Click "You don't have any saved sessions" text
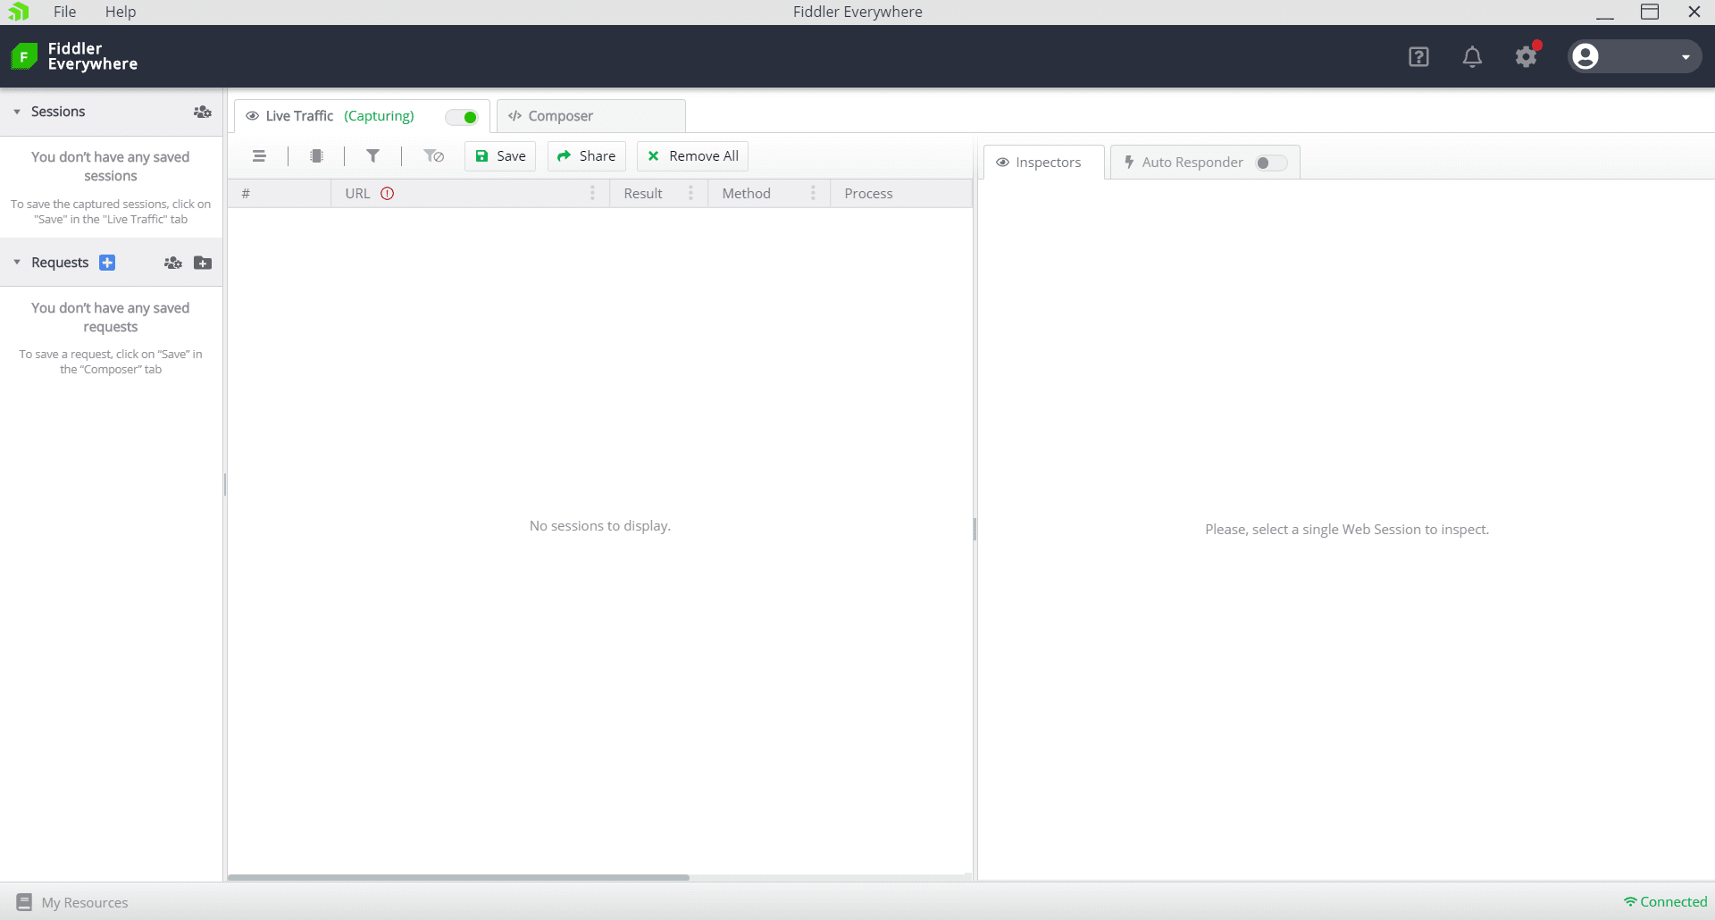This screenshot has width=1715, height=920. click(x=111, y=166)
